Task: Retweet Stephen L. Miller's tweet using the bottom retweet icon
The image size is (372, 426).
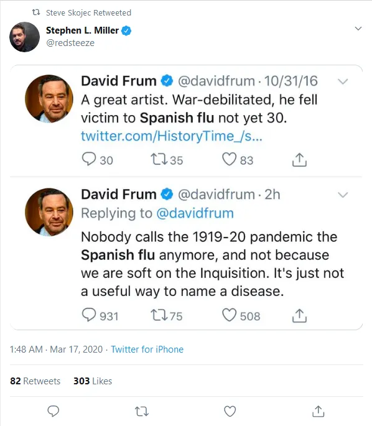Action: (x=142, y=411)
